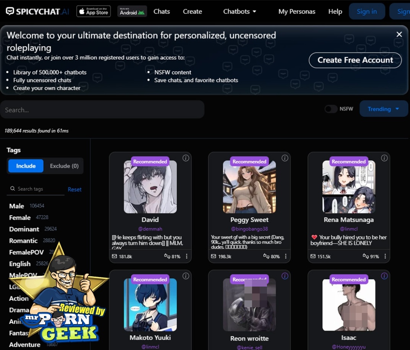
Task: Toggle the NSFW switch
Action: (x=331, y=109)
